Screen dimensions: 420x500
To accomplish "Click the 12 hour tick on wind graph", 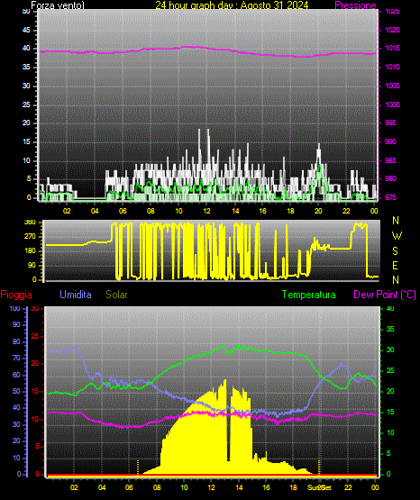I will (x=207, y=211).
